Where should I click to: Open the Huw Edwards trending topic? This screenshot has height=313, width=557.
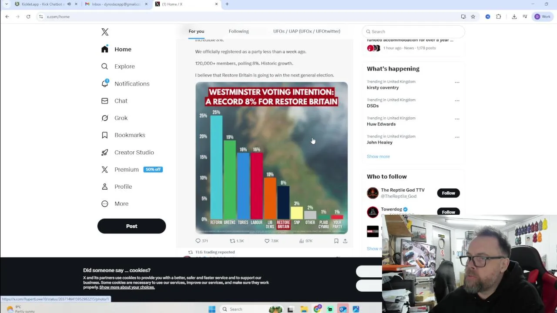(x=381, y=124)
